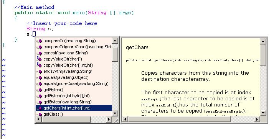Viewport: 279px width, 139px height.
Task: Click the public void getChars signature line
Action: tap(193, 61)
